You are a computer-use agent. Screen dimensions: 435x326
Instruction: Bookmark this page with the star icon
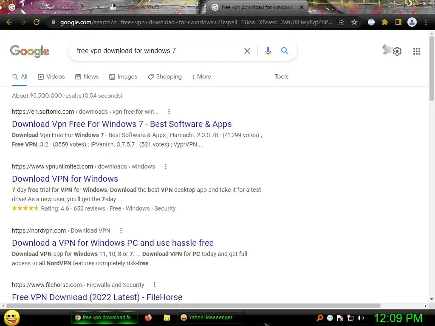(x=354, y=22)
